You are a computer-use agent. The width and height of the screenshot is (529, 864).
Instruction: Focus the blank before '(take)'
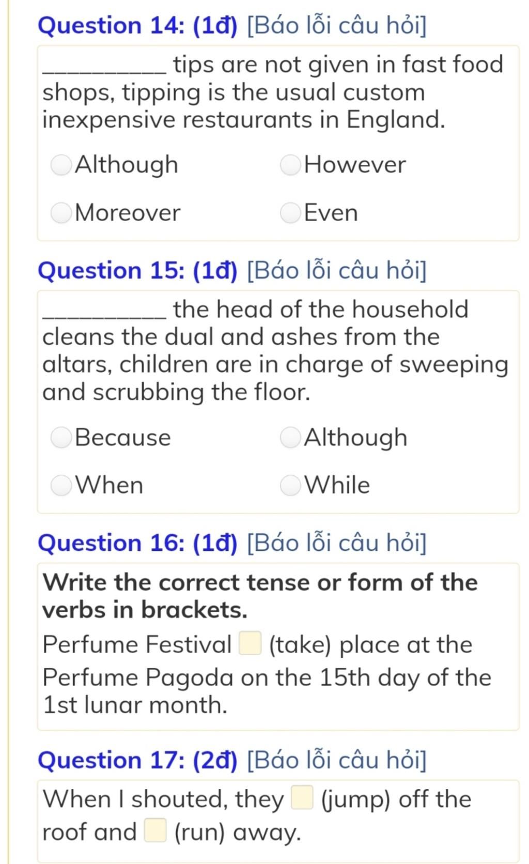(x=250, y=644)
